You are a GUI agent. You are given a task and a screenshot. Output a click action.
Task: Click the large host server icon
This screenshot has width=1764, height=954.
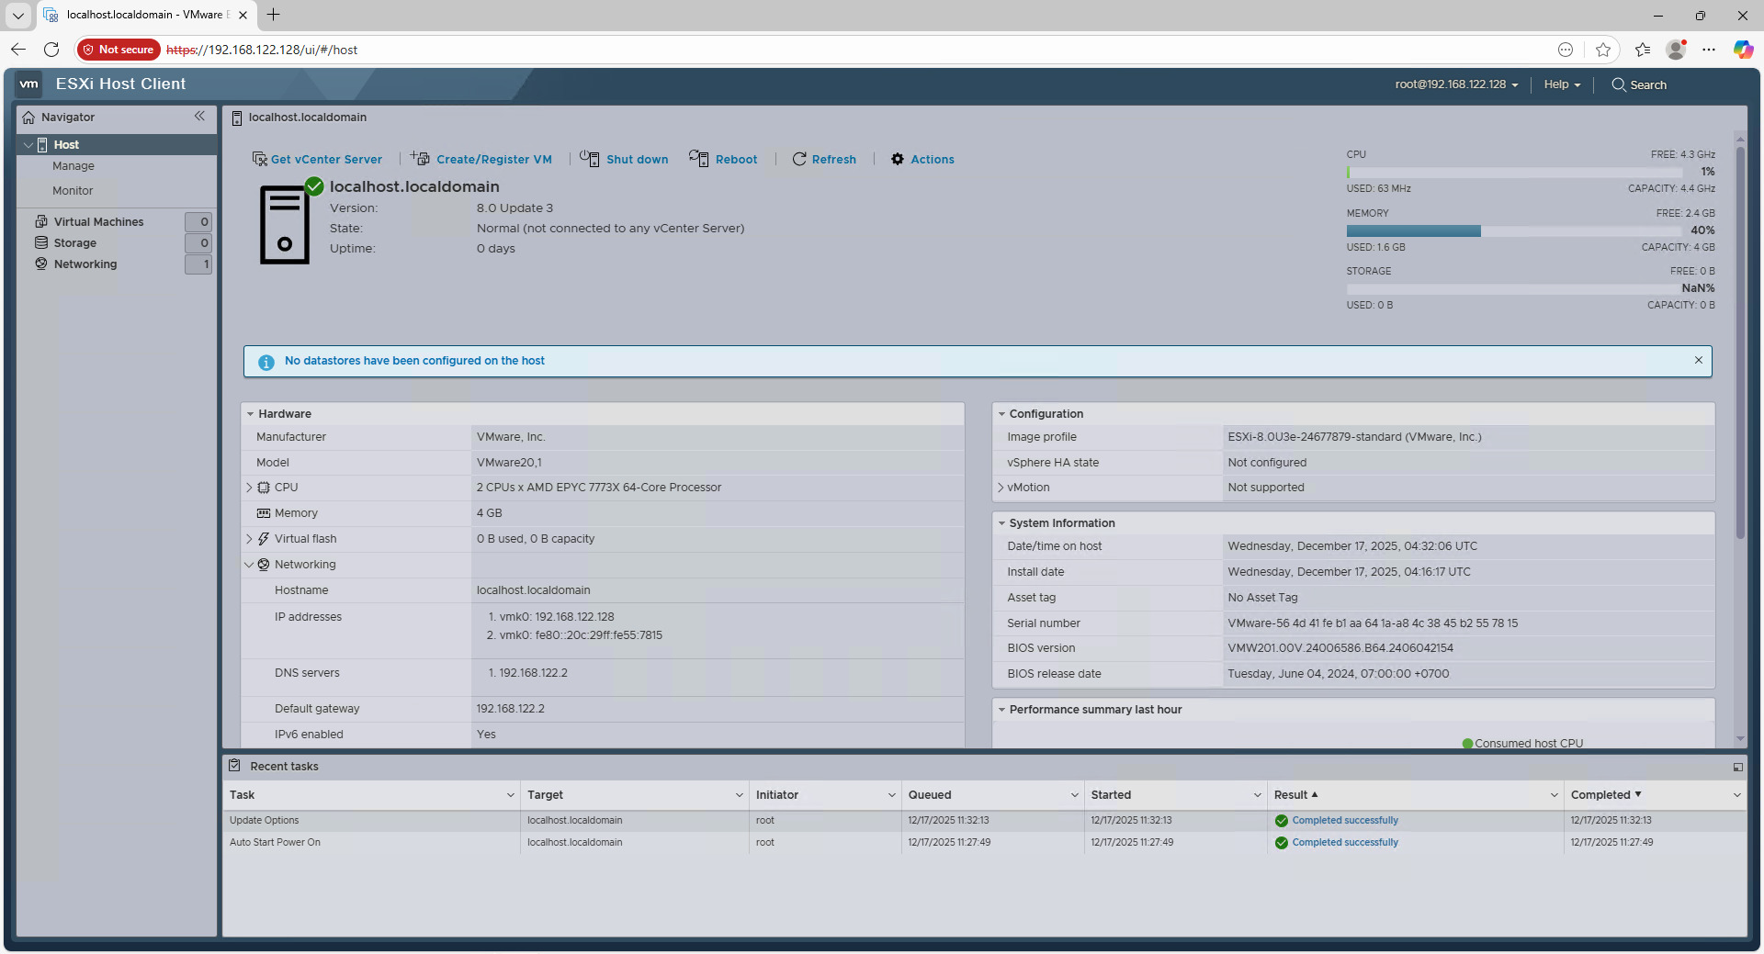pyautogui.click(x=285, y=225)
